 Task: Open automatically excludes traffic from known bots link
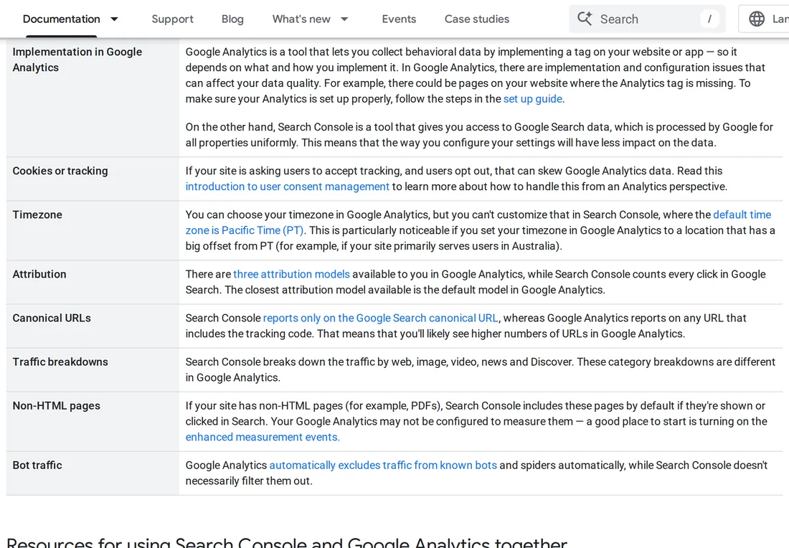point(383,466)
